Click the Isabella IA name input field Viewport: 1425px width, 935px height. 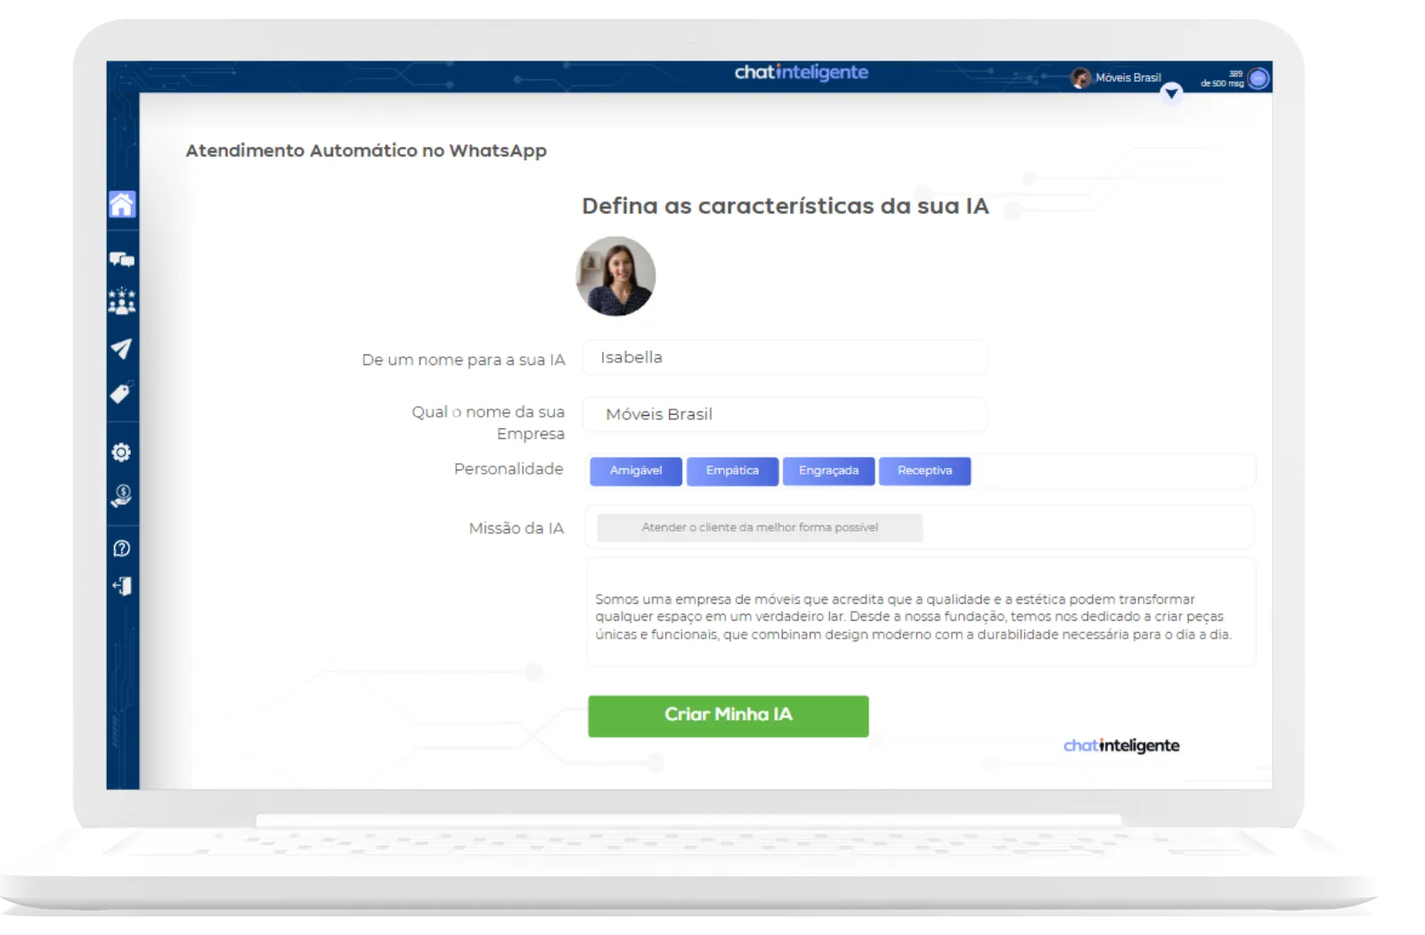tap(785, 357)
